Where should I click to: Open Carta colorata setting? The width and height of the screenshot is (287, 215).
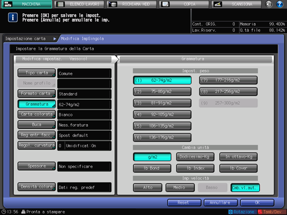click(x=37, y=114)
